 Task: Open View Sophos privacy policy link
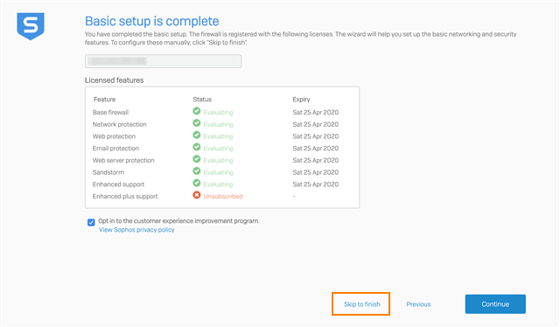tap(136, 230)
